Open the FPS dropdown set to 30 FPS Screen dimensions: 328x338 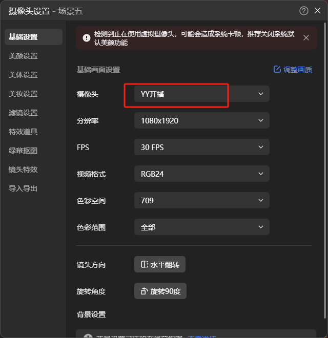point(202,147)
